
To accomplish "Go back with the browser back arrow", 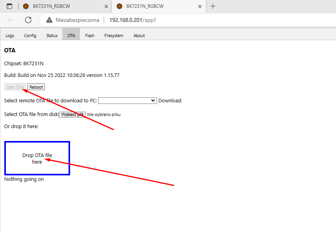I will pyautogui.click(x=11, y=20).
